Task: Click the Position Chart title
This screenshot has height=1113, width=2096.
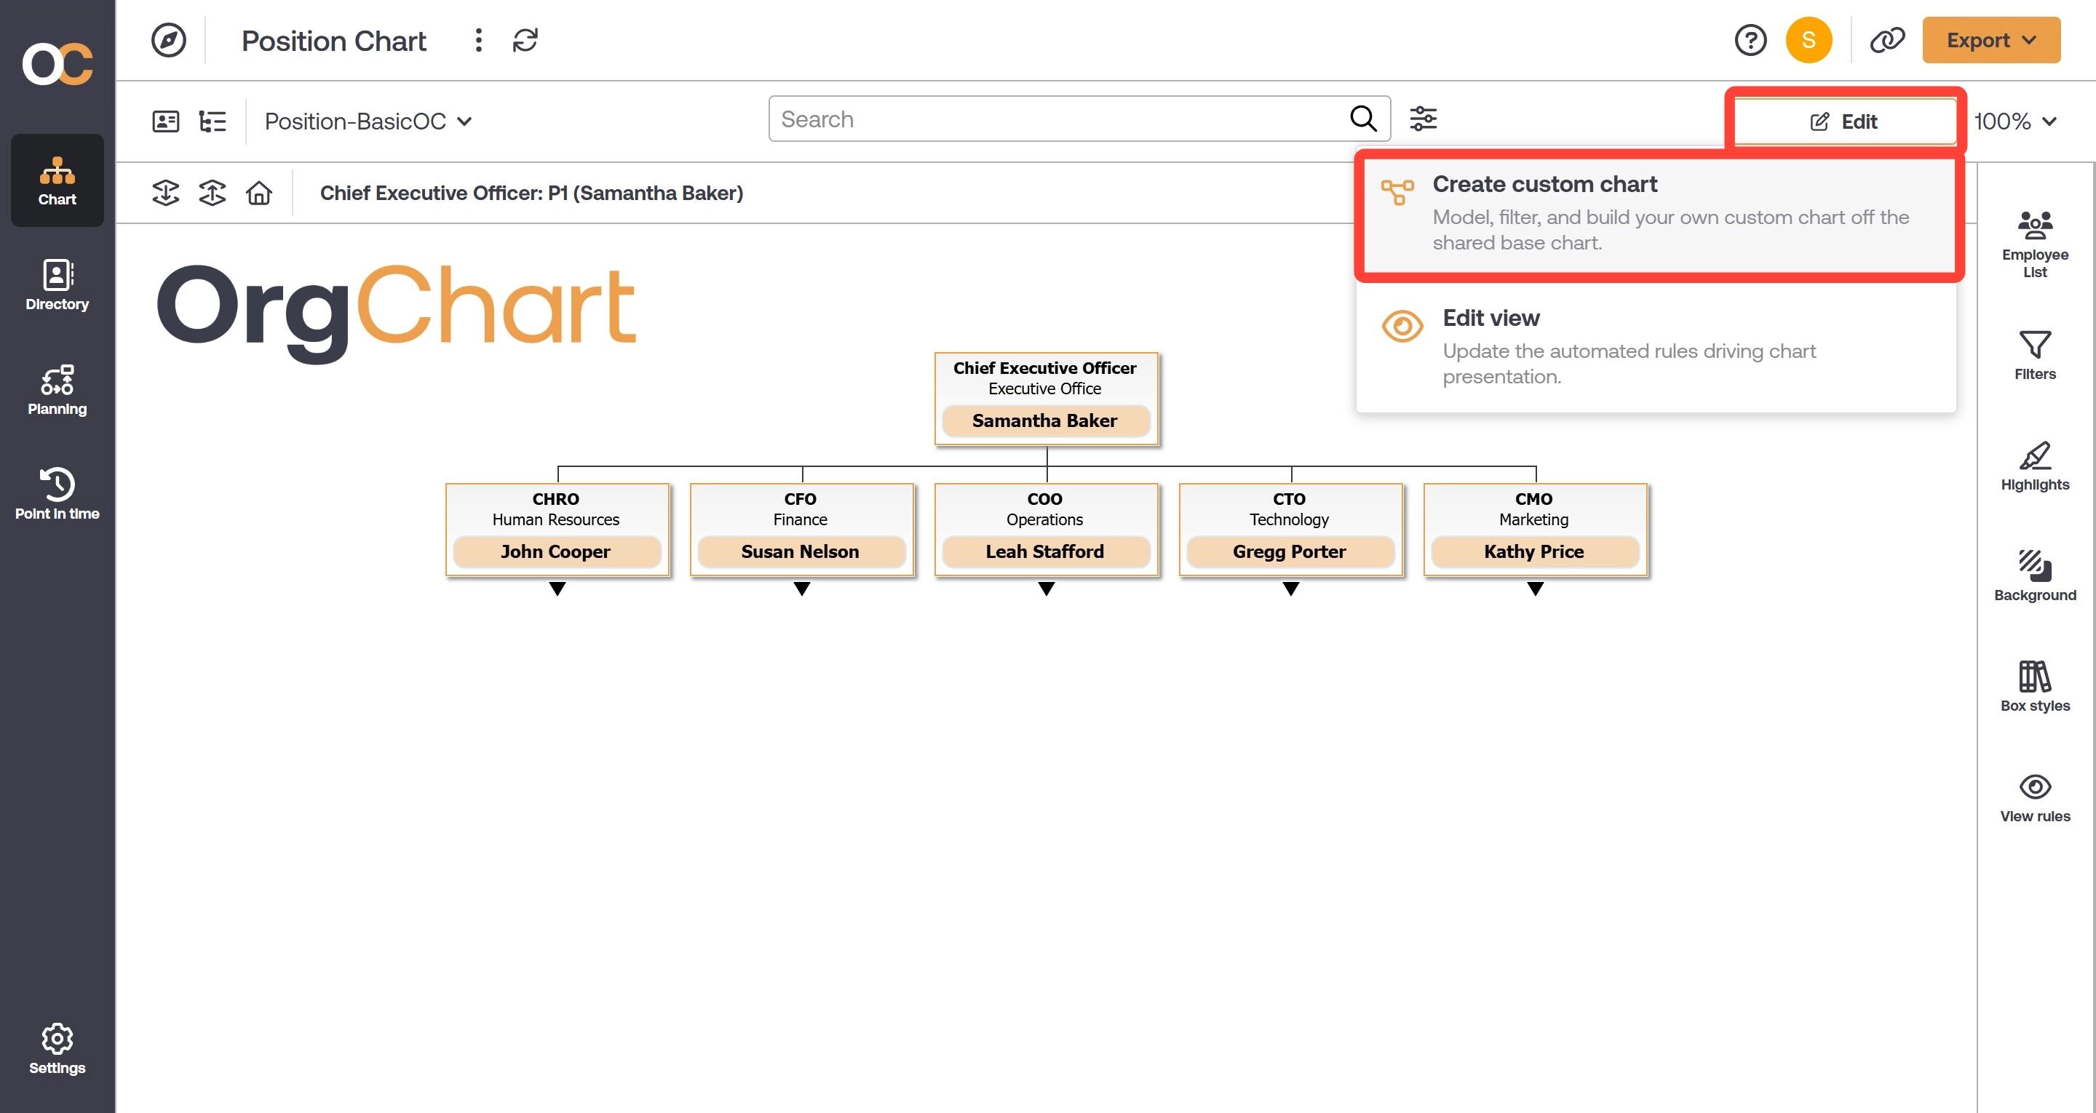Action: 333,40
